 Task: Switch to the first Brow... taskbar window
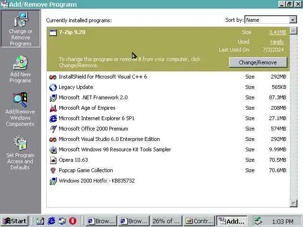100,221
